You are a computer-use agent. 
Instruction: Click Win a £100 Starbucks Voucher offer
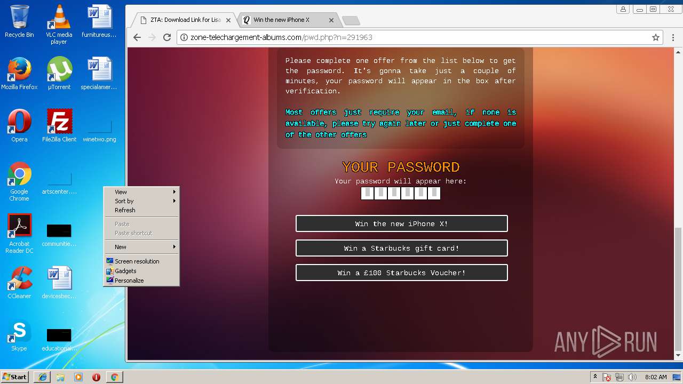[x=402, y=273]
